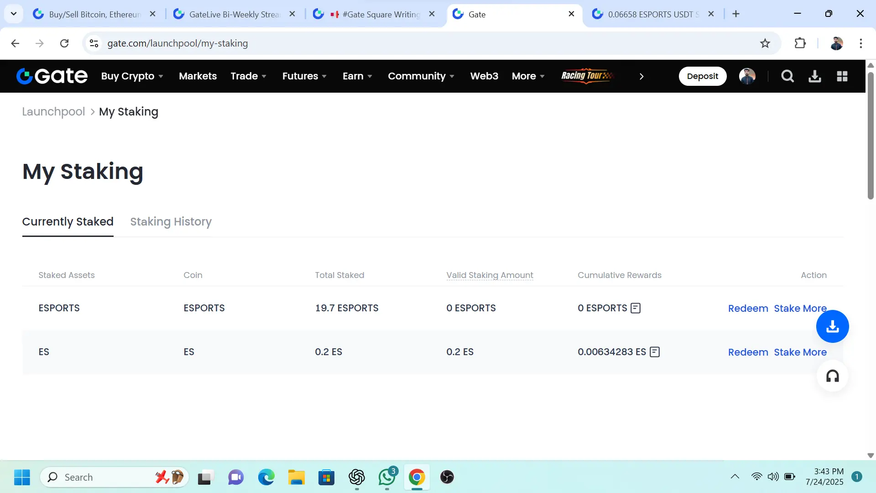
Task: Expand the Futures dropdown menu
Action: coord(304,76)
